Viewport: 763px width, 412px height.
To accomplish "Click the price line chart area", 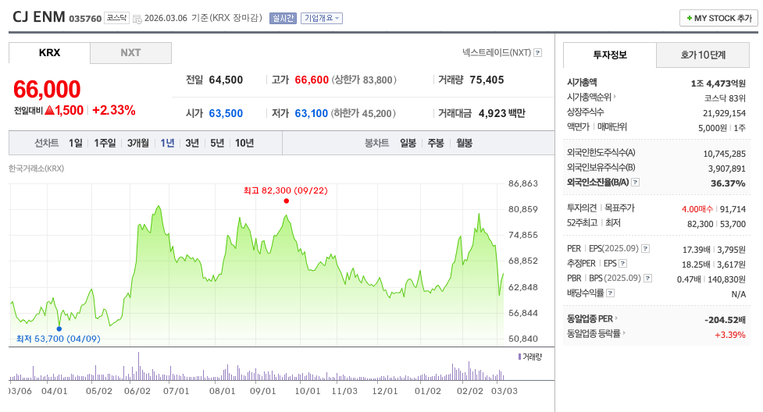I will [x=256, y=265].
